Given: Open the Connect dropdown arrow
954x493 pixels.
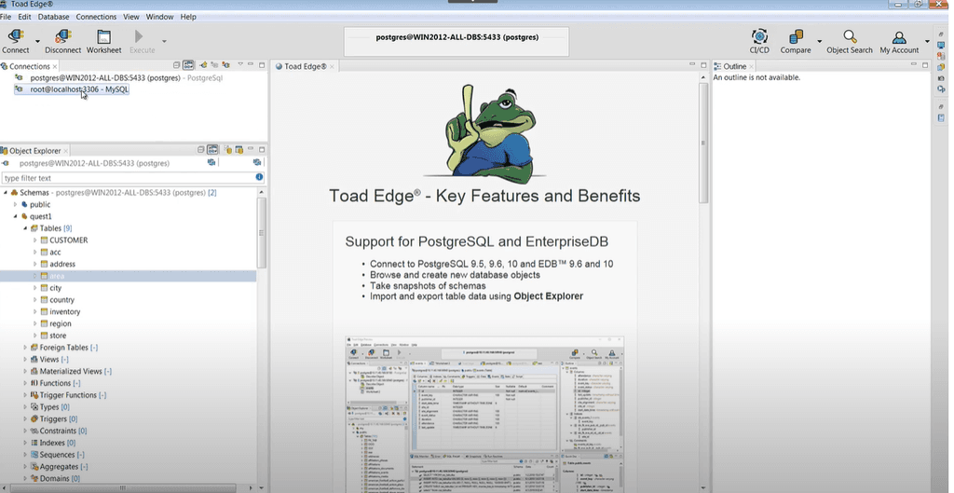Looking at the screenshot, I should point(38,42).
